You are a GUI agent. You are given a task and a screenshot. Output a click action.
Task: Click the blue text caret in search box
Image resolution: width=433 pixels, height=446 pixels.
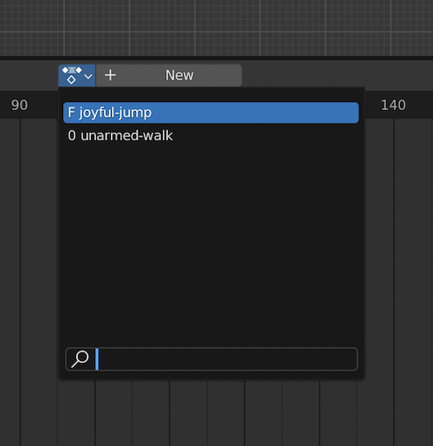(x=97, y=359)
